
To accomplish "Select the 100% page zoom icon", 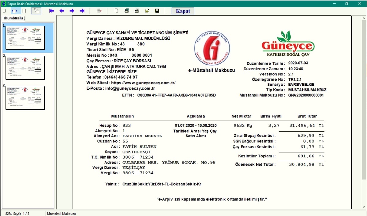I will point(24,11).
